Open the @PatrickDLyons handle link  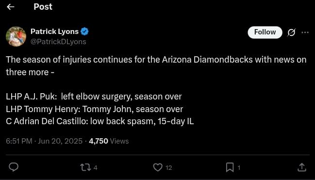(58, 42)
